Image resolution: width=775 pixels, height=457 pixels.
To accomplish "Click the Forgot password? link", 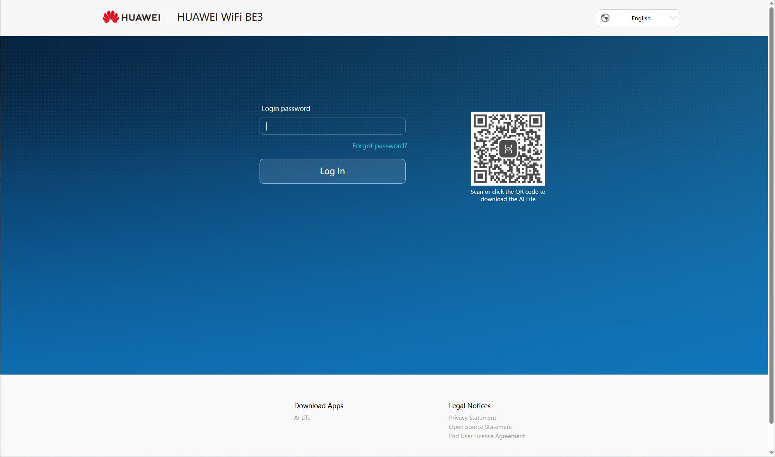I will point(379,146).
